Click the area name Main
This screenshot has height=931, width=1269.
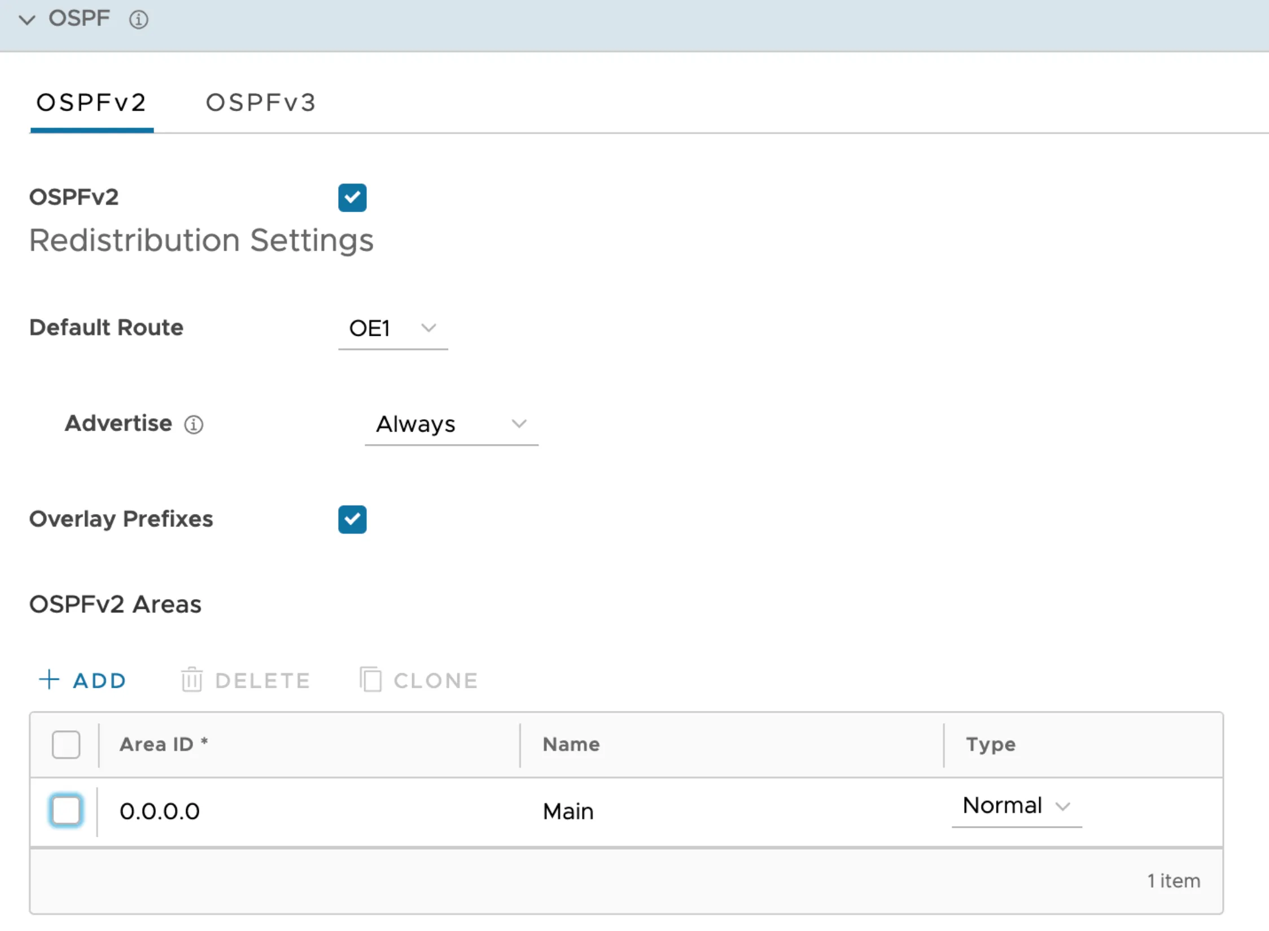tap(568, 812)
